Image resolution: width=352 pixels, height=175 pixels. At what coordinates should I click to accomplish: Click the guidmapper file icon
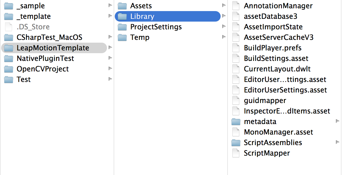click(x=236, y=101)
